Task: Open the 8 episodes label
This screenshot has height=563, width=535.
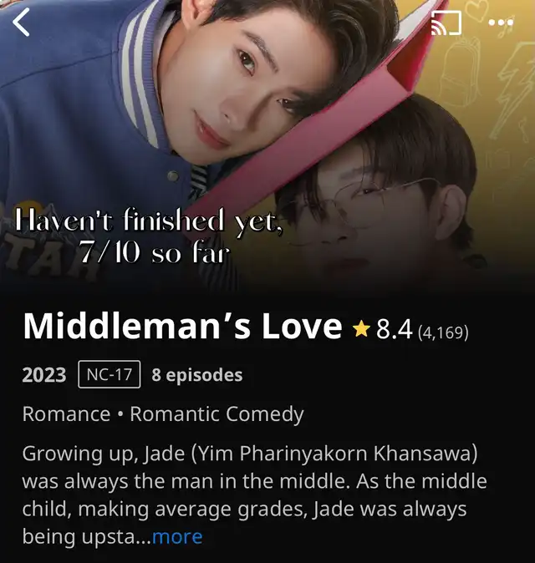Action: (x=197, y=375)
